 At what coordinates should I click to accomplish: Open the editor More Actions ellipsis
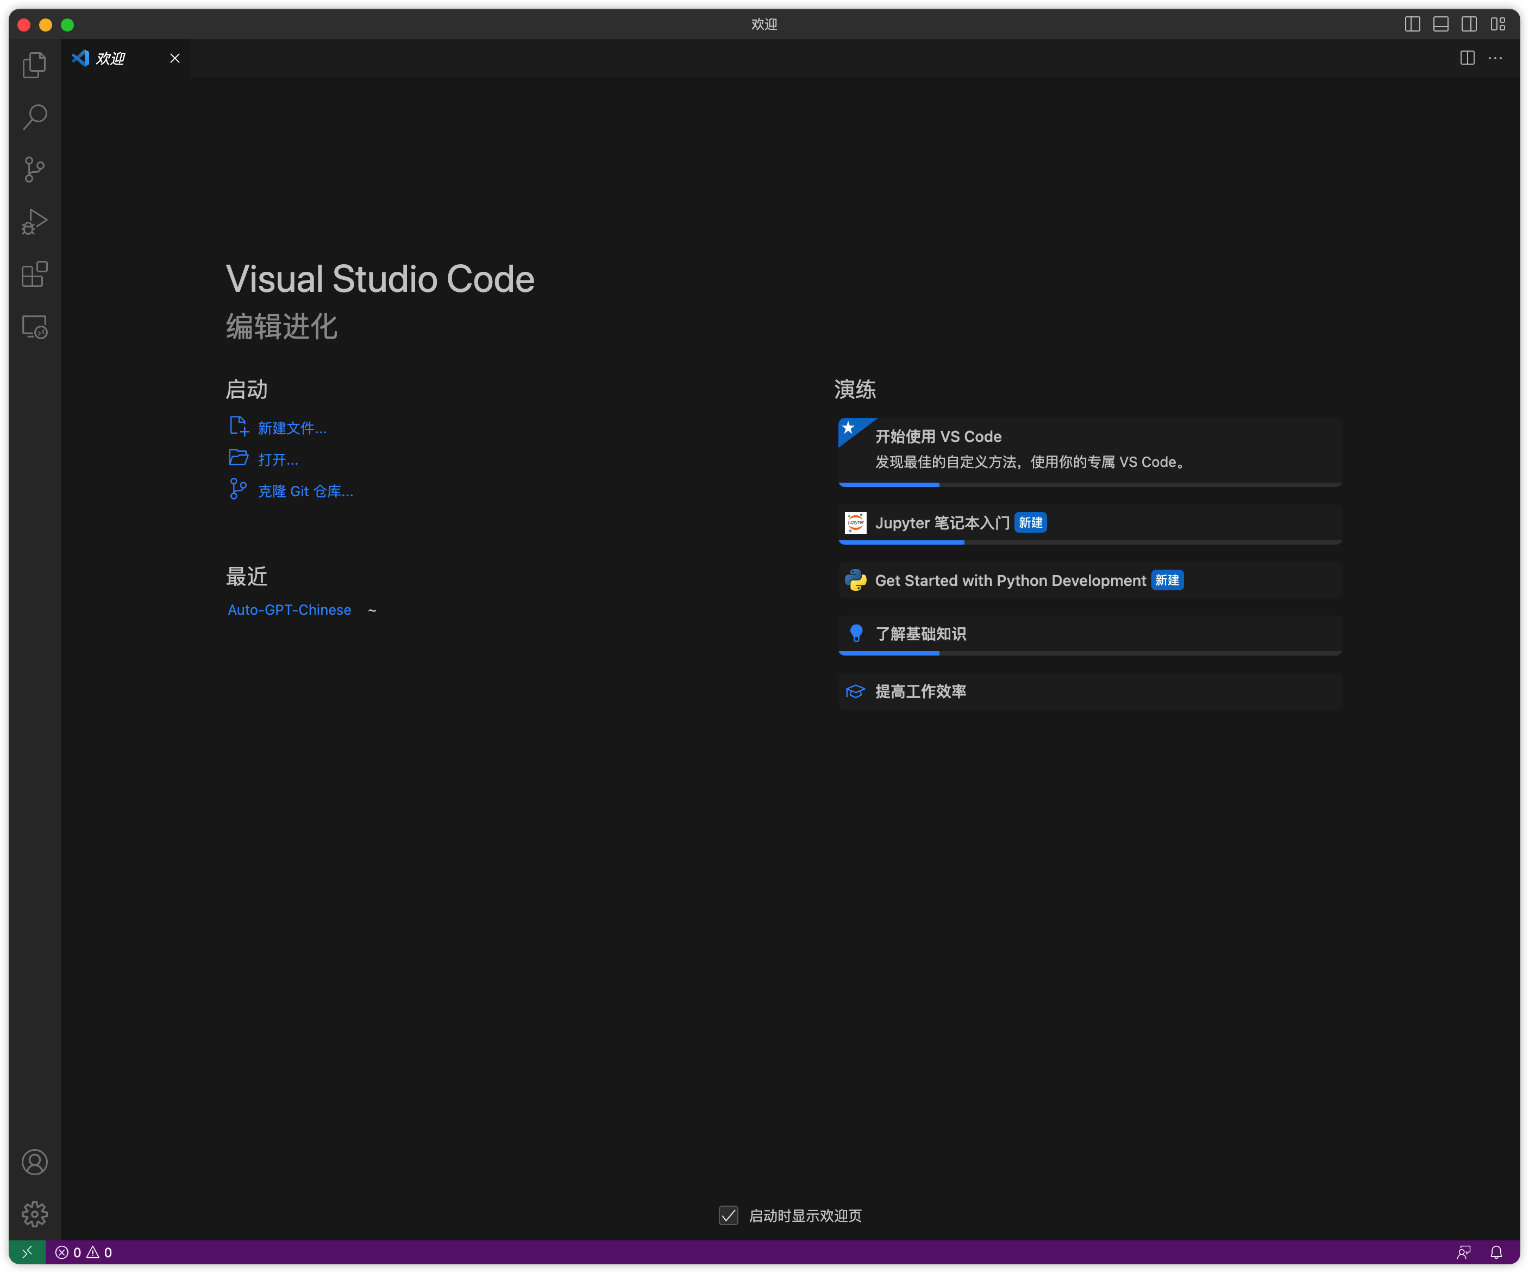click(1495, 58)
